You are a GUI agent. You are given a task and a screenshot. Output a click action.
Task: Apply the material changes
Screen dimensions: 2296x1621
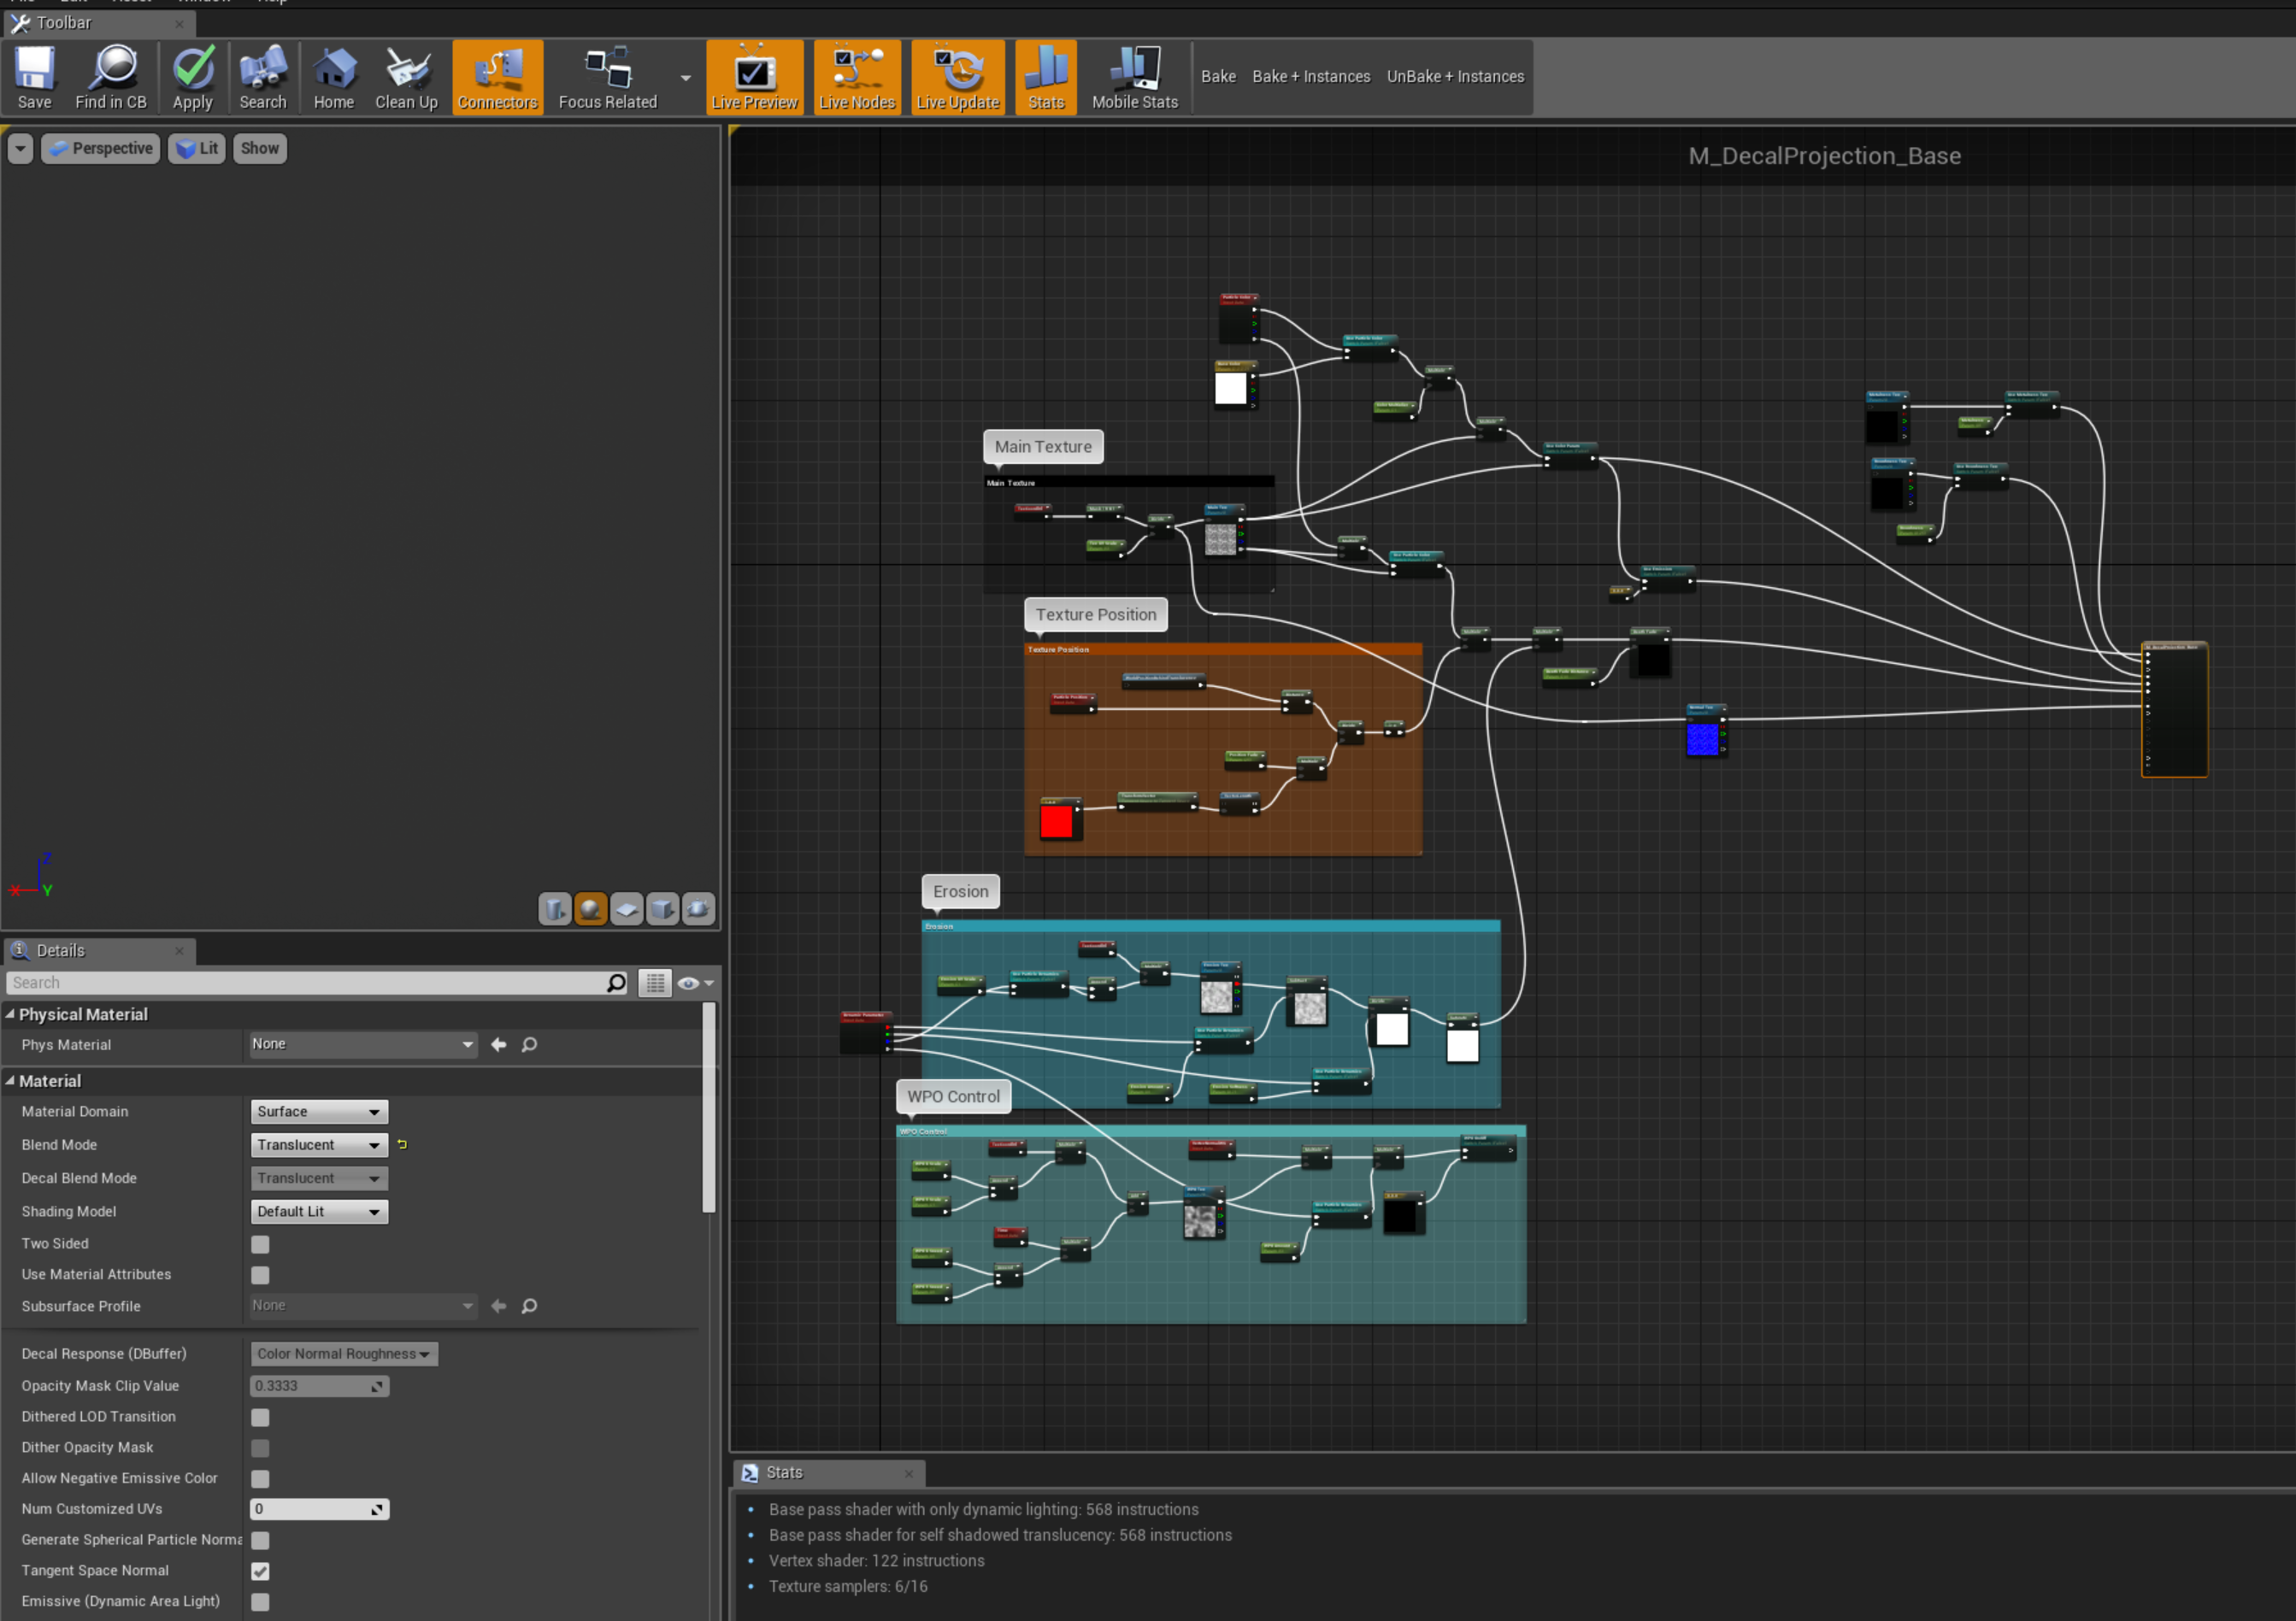click(192, 77)
